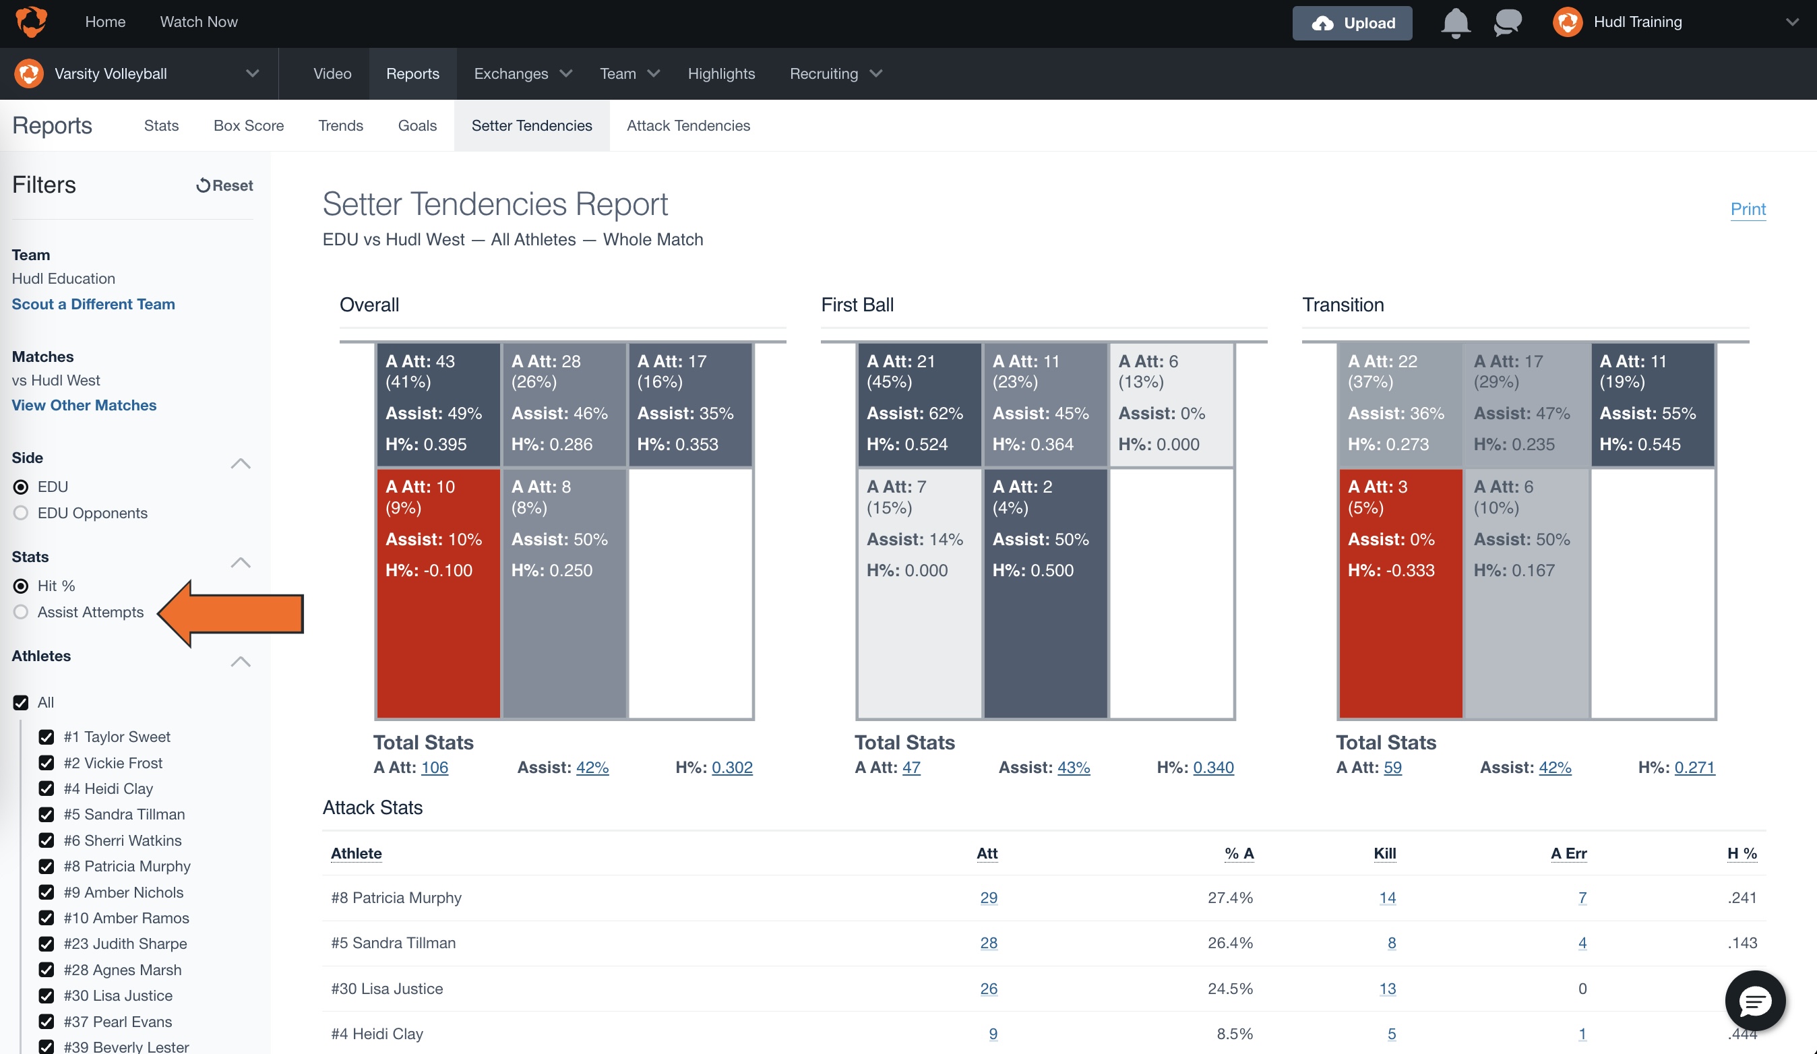The image size is (1817, 1054).
Task: Open First Ball total H% 0.340 link
Action: click(1212, 767)
